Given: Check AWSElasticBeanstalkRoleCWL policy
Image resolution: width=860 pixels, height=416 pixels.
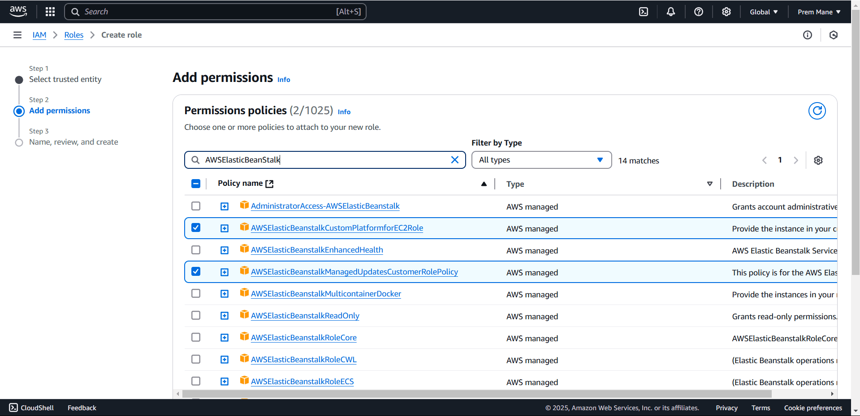Looking at the screenshot, I should tap(196, 359).
